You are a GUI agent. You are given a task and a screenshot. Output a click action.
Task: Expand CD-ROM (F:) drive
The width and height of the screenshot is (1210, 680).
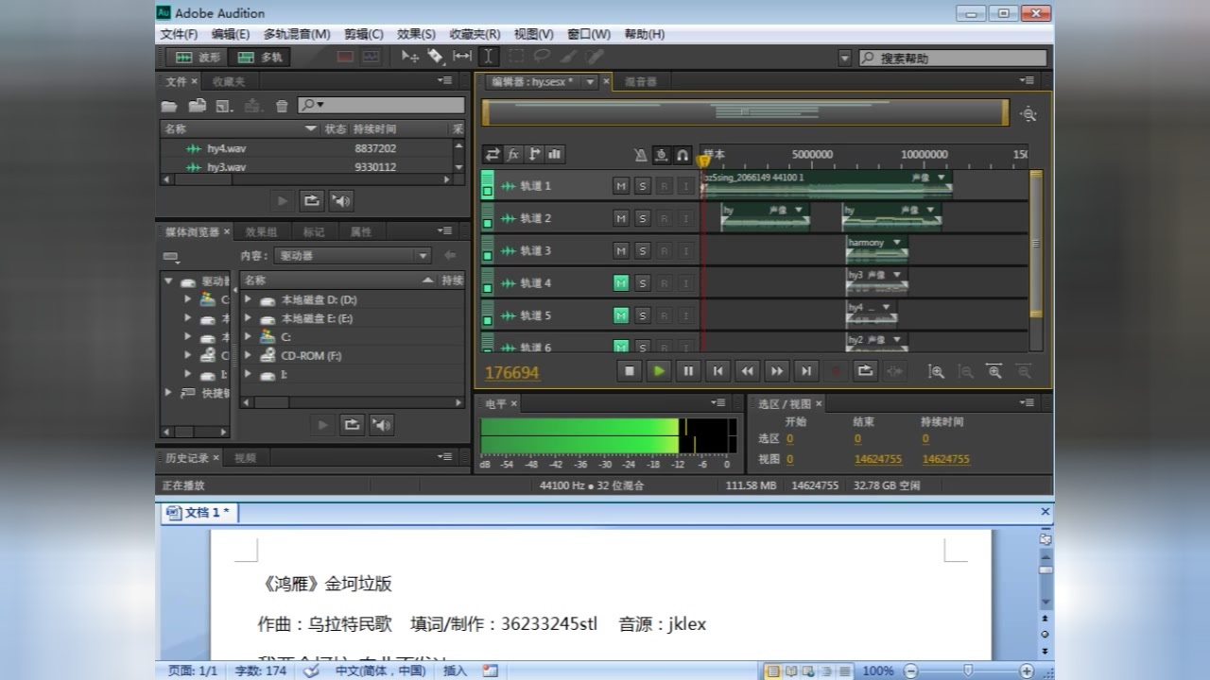[x=248, y=356]
